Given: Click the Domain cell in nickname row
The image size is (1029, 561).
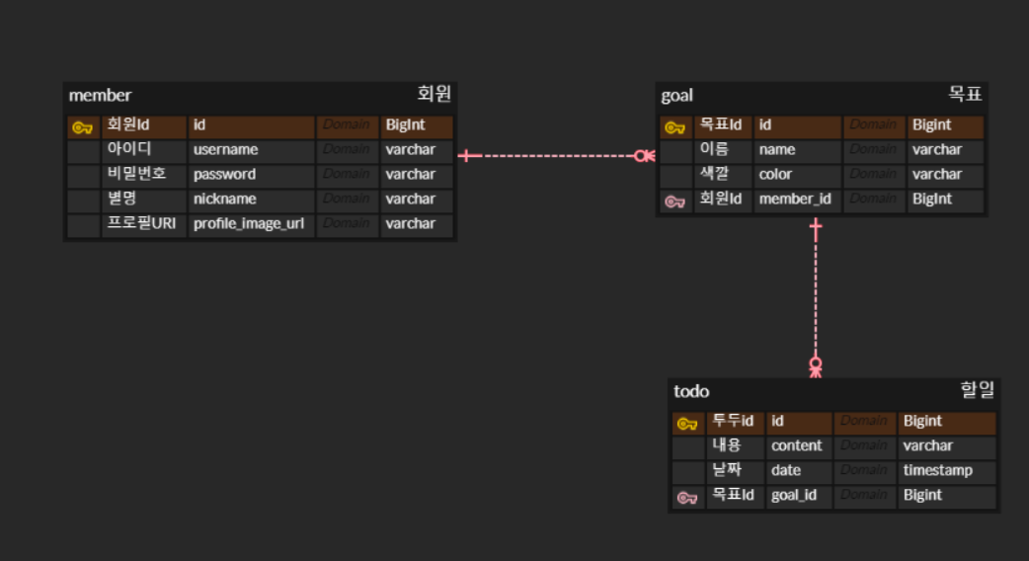Looking at the screenshot, I should coord(348,199).
